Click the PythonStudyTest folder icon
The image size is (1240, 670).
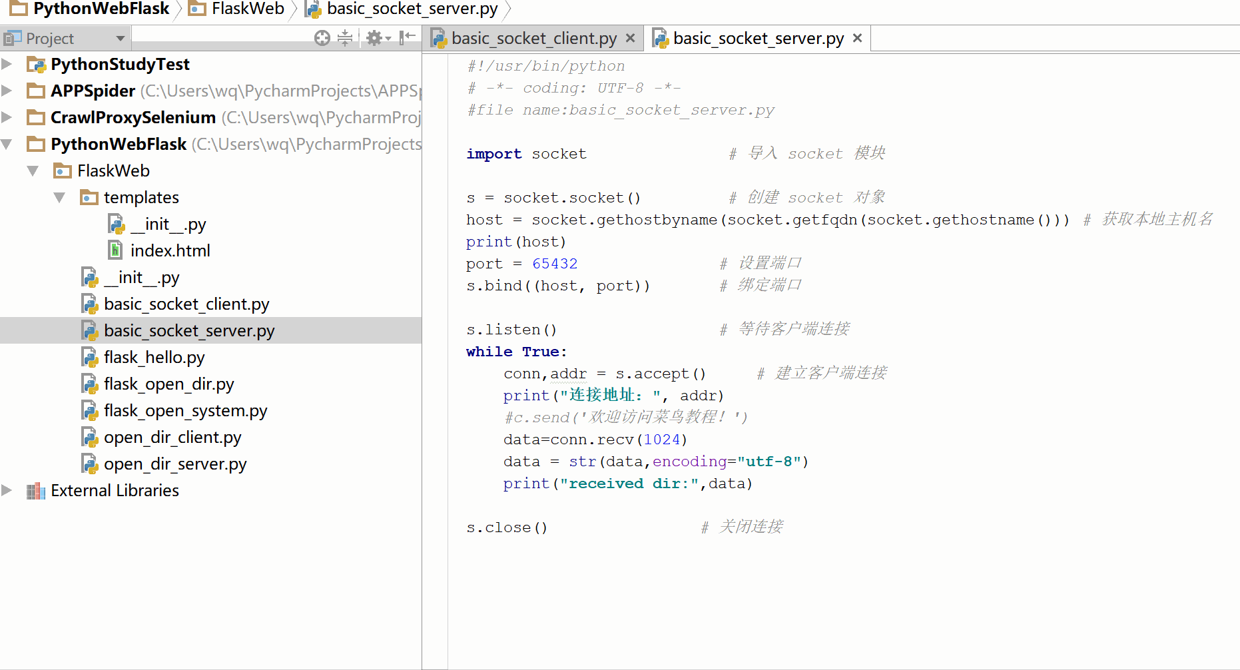pos(36,65)
